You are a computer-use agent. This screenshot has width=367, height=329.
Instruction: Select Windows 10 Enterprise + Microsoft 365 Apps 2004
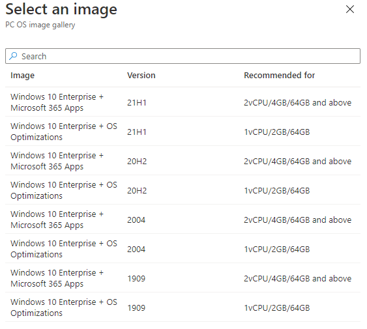(x=183, y=220)
